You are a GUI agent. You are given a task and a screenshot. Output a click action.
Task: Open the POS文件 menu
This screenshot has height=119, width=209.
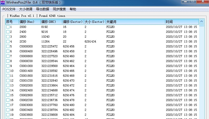9,9
